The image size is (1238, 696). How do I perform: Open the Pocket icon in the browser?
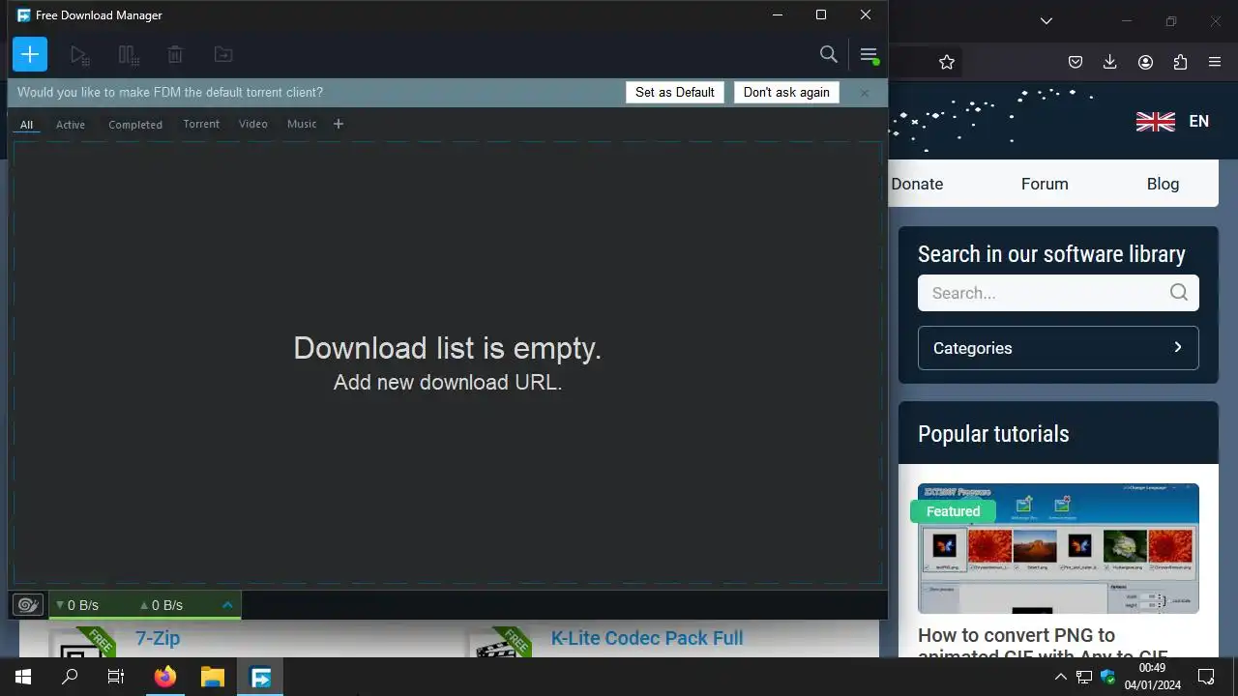1076,62
